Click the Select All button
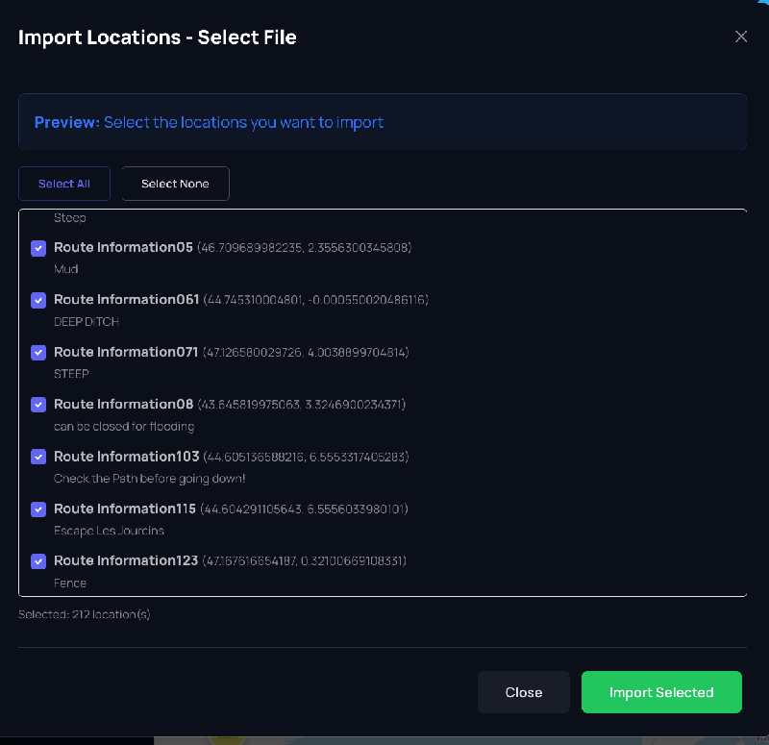 tap(64, 184)
